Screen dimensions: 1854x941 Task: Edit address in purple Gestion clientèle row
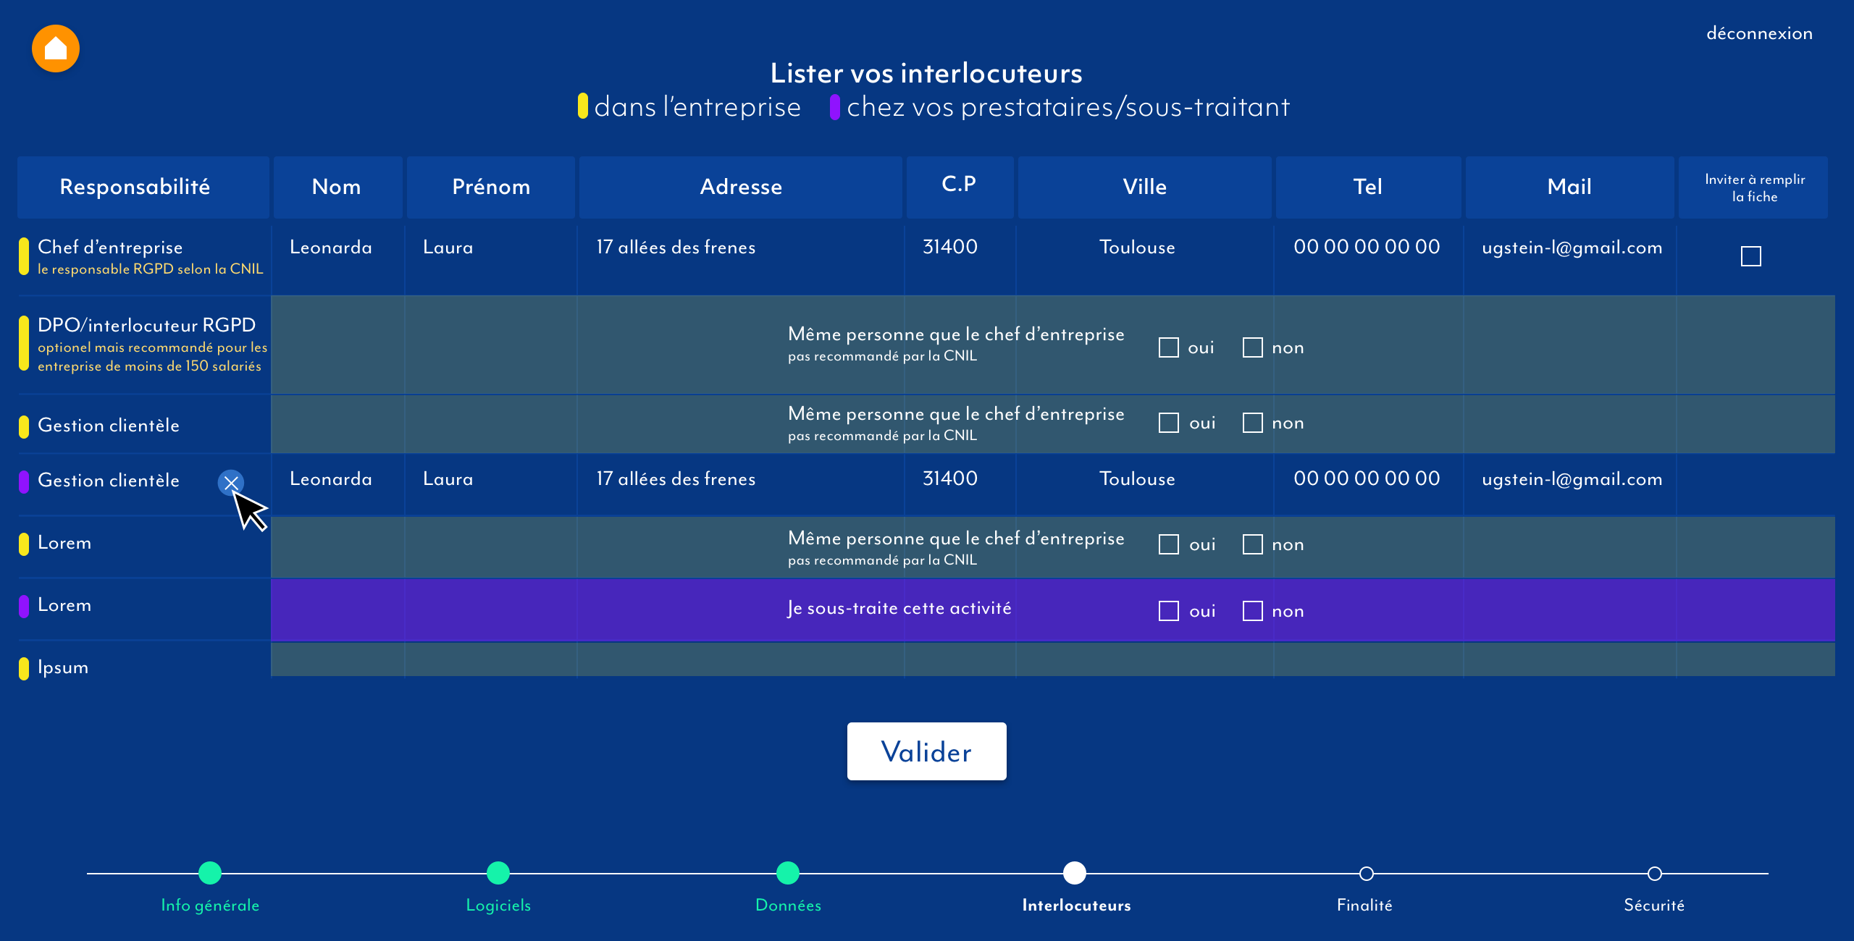tap(676, 479)
